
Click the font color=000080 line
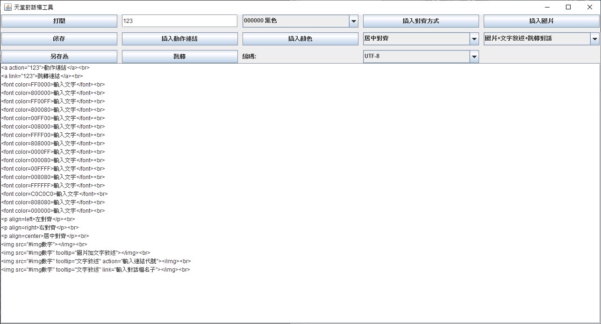53,160
